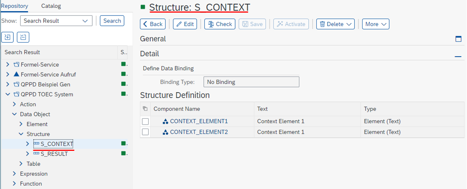Screen dimensions: 467x189
Task: Open the More dropdown menu
Action: click(376, 24)
